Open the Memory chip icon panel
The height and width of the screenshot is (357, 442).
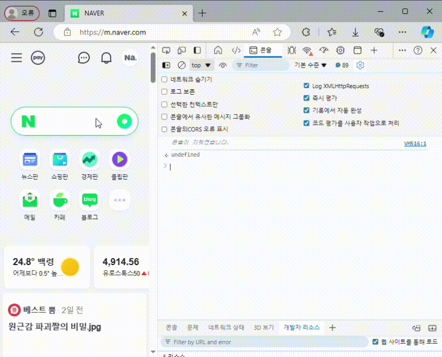[x=341, y=50]
